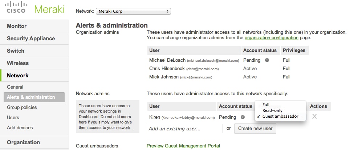Screen dimensions: 350x150
Task: Focus the Add an existing user field
Action: click(184, 129)
